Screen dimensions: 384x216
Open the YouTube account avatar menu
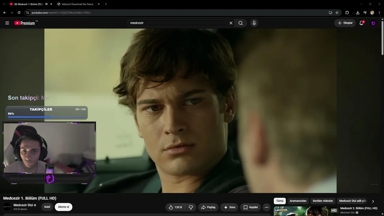click(x=373, y=23)
